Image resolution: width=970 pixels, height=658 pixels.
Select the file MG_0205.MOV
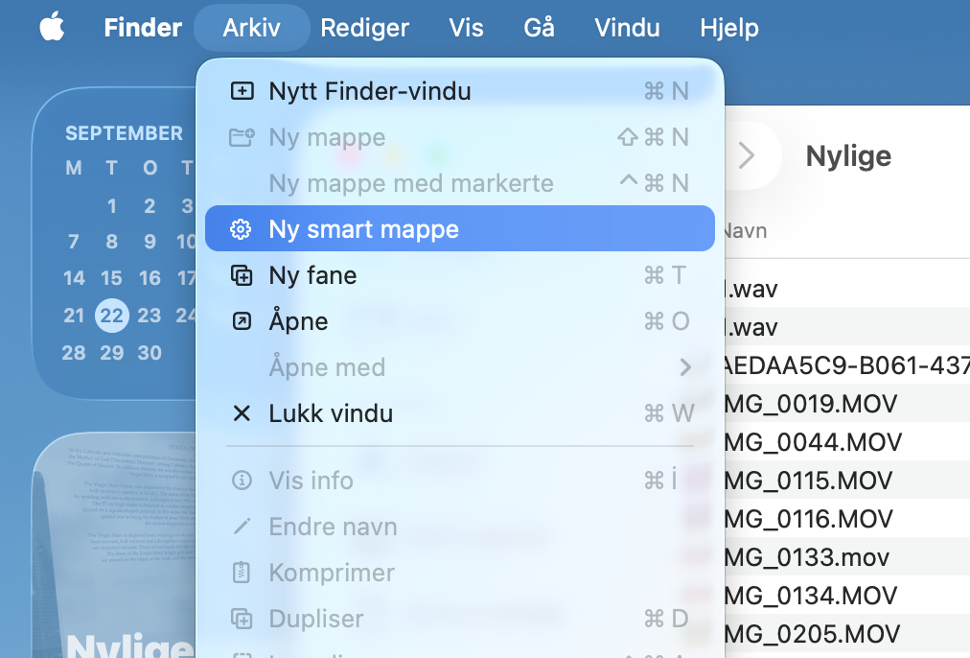click(x=812, y=634)
